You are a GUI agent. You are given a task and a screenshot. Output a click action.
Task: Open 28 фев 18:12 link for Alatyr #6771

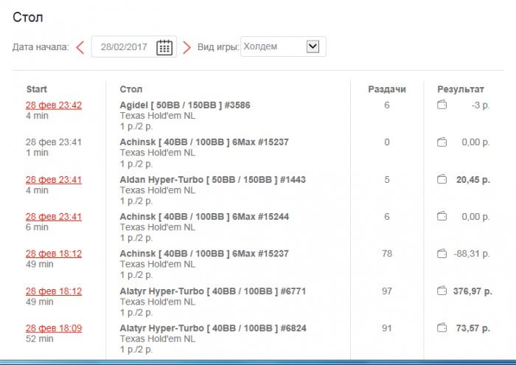(x=54, y=291)
